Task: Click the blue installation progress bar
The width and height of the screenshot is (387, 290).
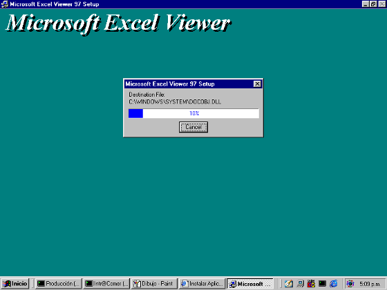Action: pyautogui.click(x=193, y=113)
